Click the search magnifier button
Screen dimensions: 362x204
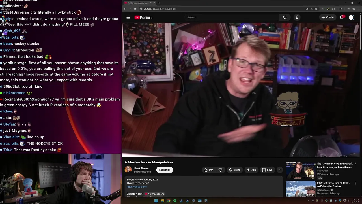[x=285, y=17]
